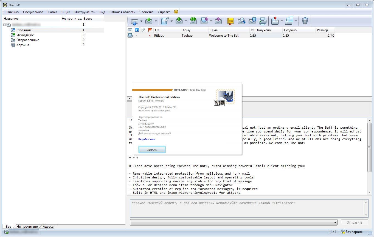The height and width of the screenshot is (237, 374).
Task: Click the password lock icon in status bar
Action: (x=343, y=232)
